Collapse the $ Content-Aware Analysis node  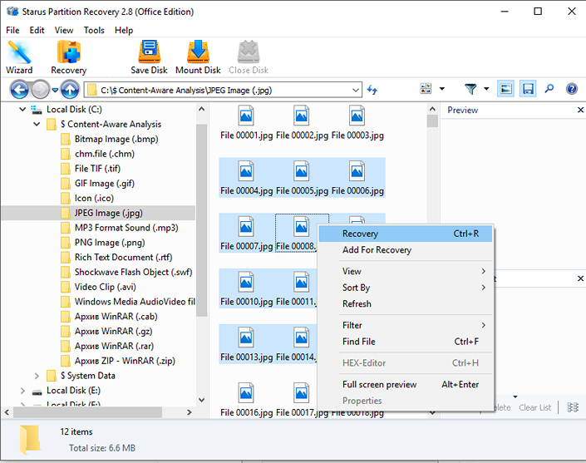click(37, 124)
